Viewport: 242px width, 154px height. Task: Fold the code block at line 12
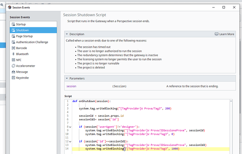70,141
